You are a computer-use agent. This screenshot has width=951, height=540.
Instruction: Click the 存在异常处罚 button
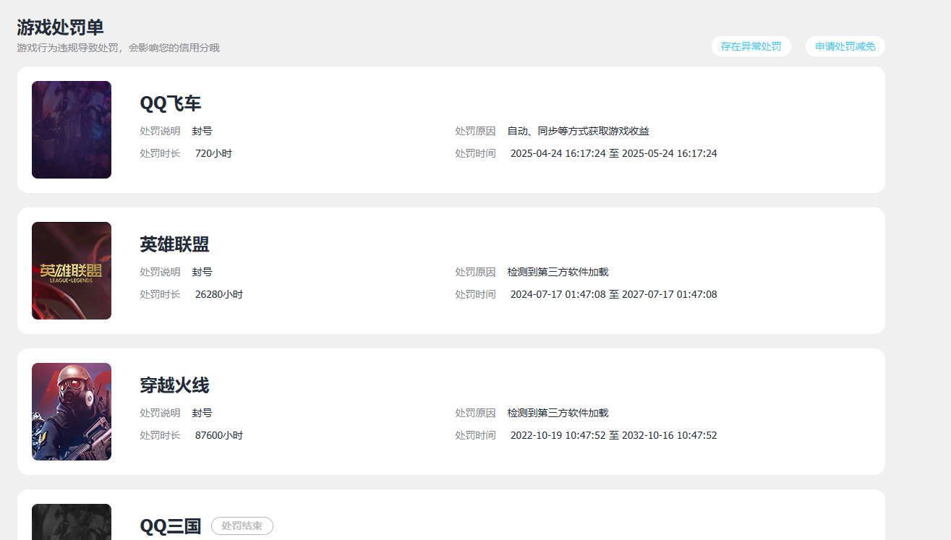tap(751, 46)
